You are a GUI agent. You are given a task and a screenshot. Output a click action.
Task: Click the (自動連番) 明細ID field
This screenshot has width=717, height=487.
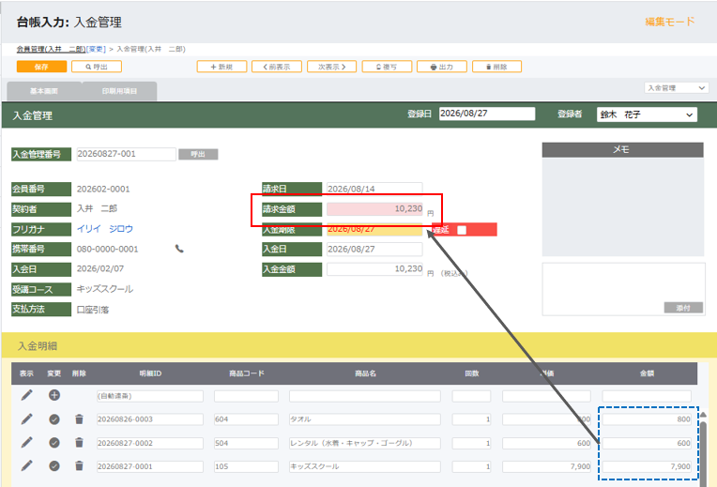click(150, 396)
